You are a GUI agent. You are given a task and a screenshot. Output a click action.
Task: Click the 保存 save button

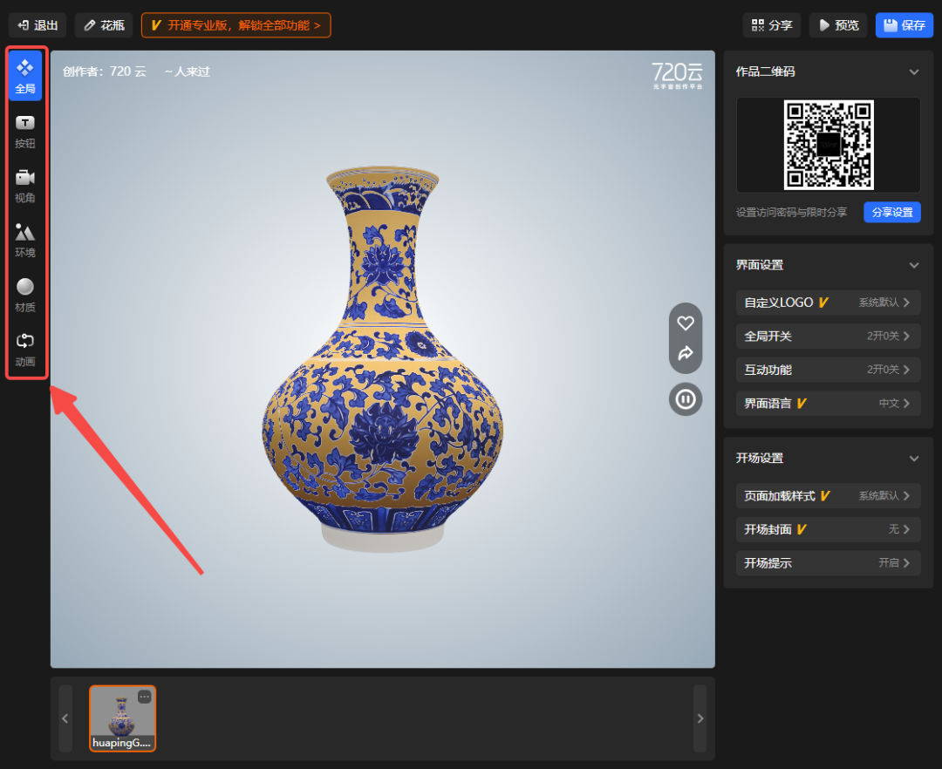click(904, 25)
